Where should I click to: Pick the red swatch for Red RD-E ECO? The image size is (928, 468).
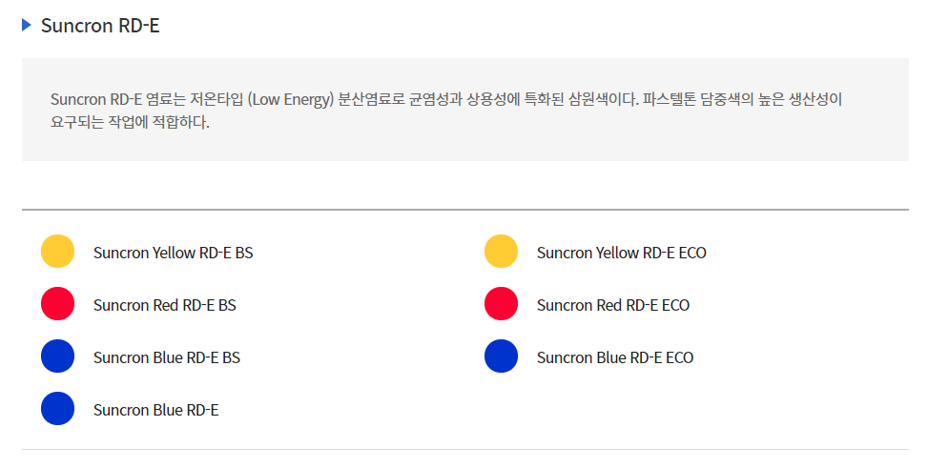(501, 303)
